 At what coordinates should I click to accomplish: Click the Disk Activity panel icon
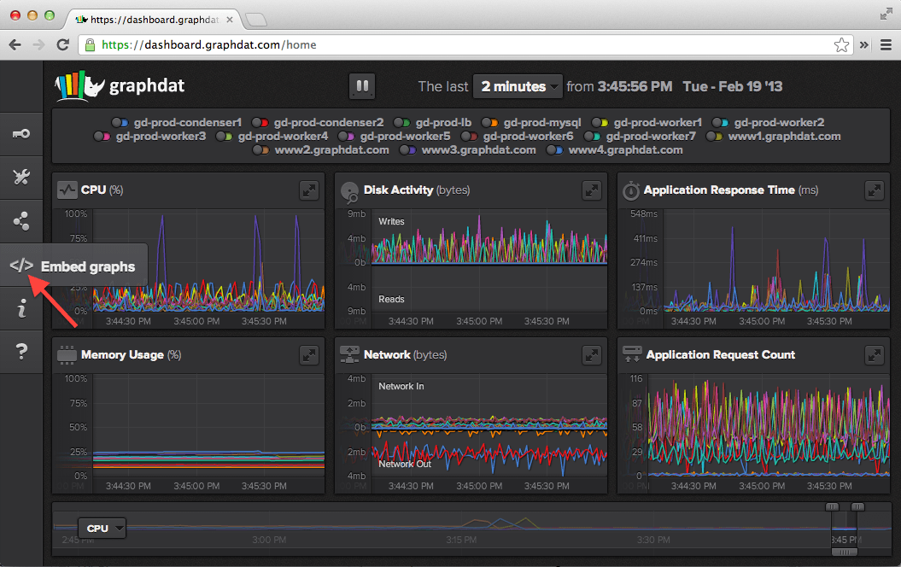[349, 192]
